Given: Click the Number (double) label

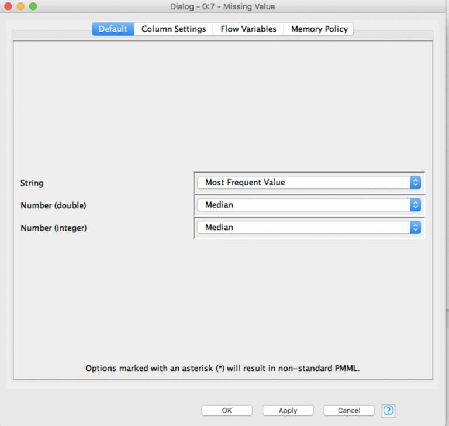Looking at the screenshot, I should pos(53,205).
